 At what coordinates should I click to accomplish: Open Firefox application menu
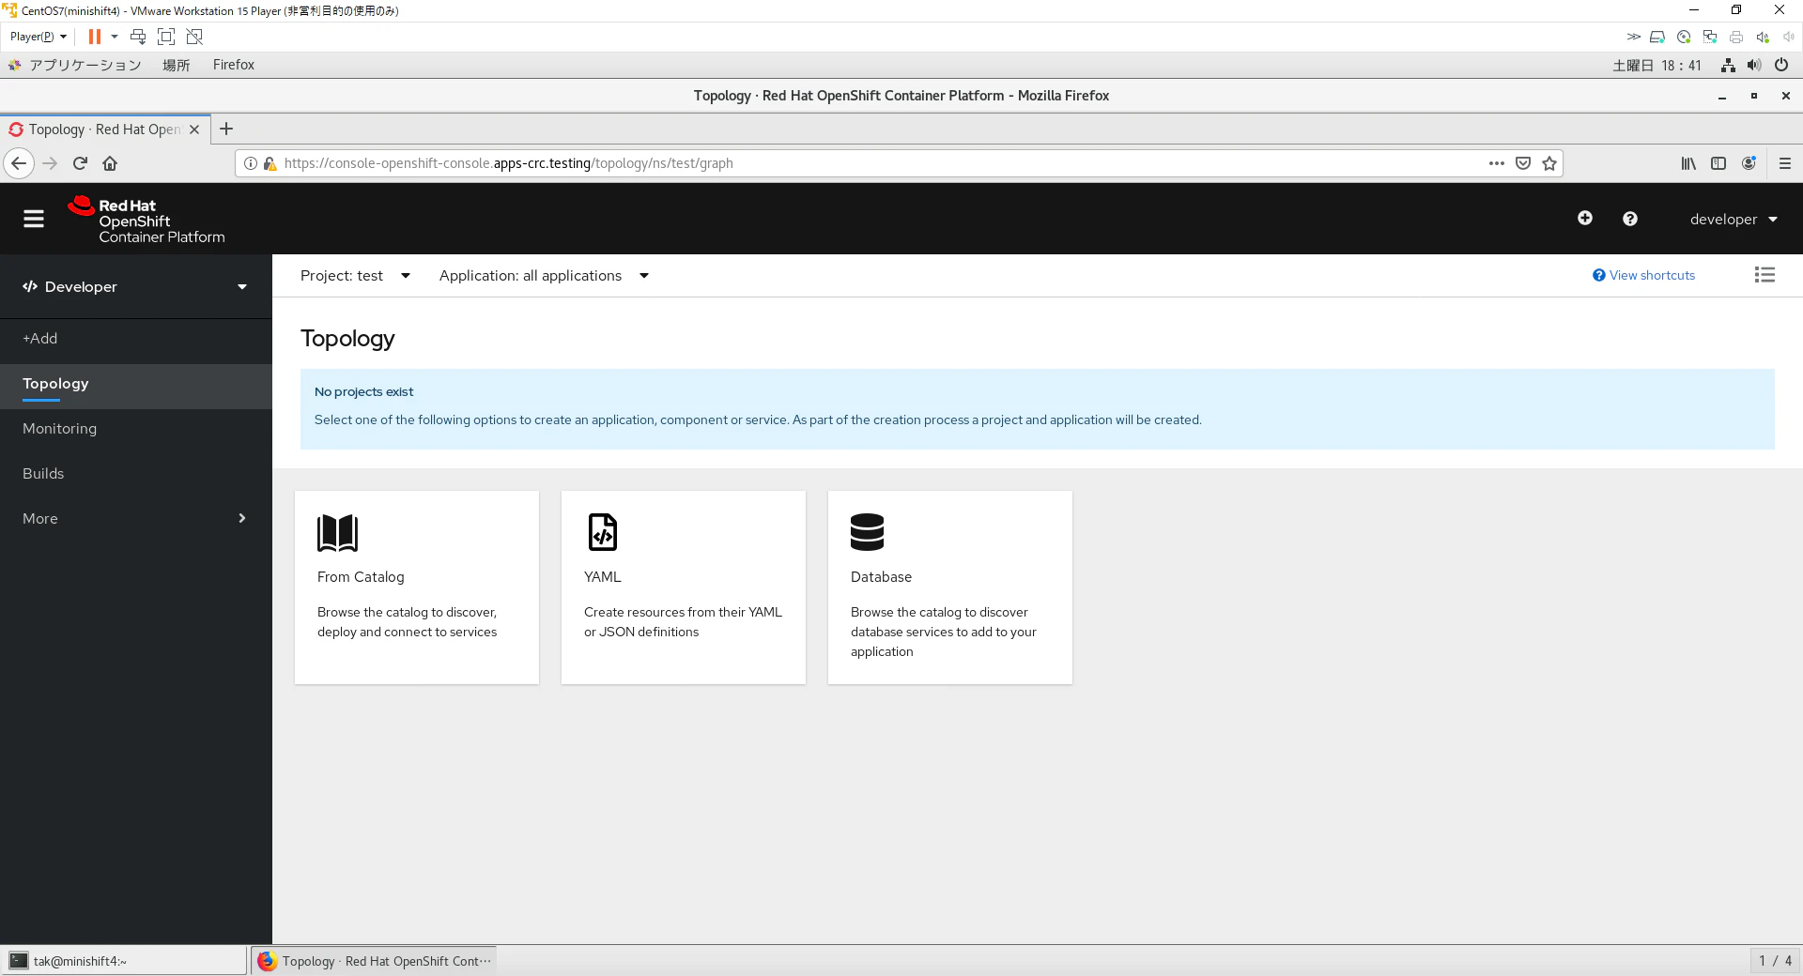click(x=1785, y=163)
